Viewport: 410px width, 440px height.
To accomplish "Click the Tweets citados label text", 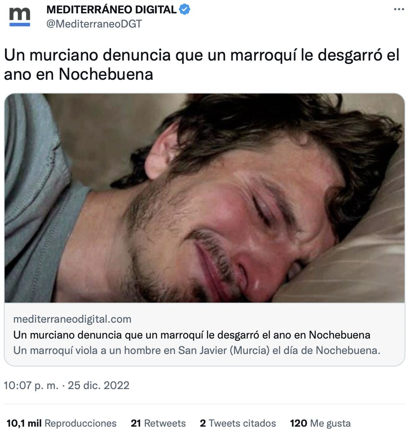I will click(x=242, y=423).
